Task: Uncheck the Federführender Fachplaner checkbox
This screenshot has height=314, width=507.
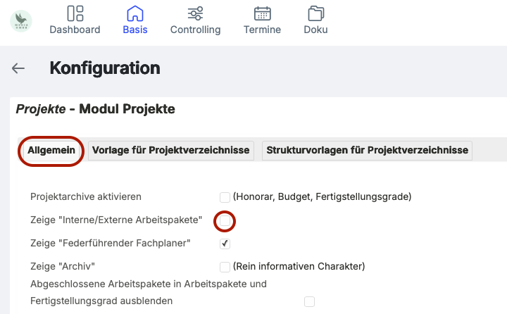Action: (225, 244)
